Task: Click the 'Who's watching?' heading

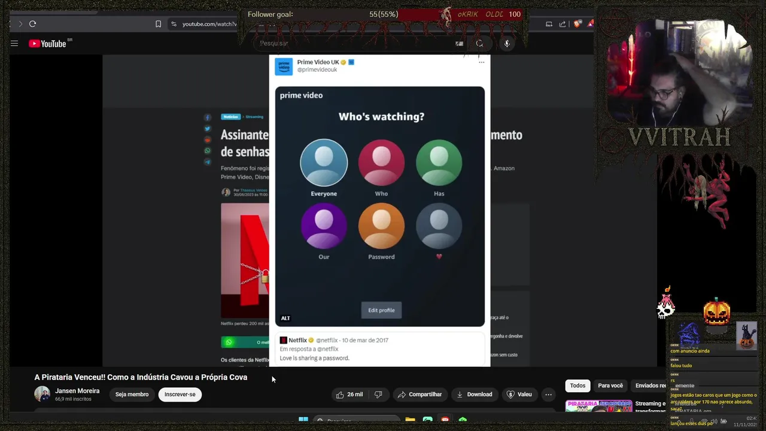Action: pos(381,117)
